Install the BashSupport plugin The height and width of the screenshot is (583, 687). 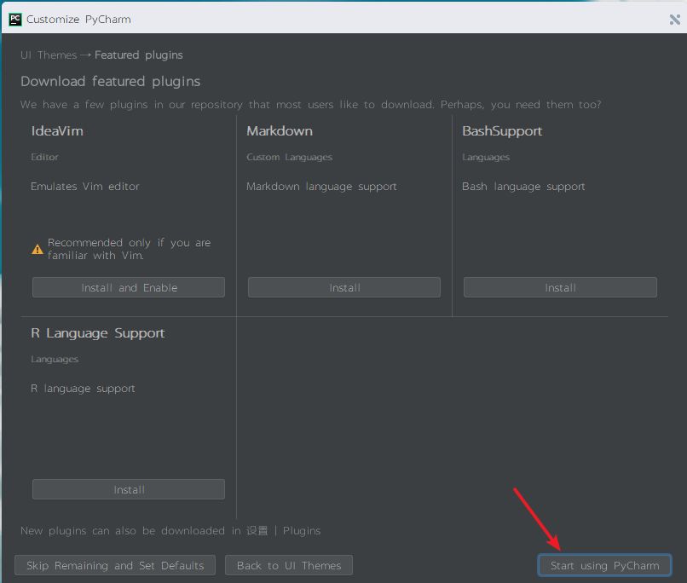(x=560, y=288)
